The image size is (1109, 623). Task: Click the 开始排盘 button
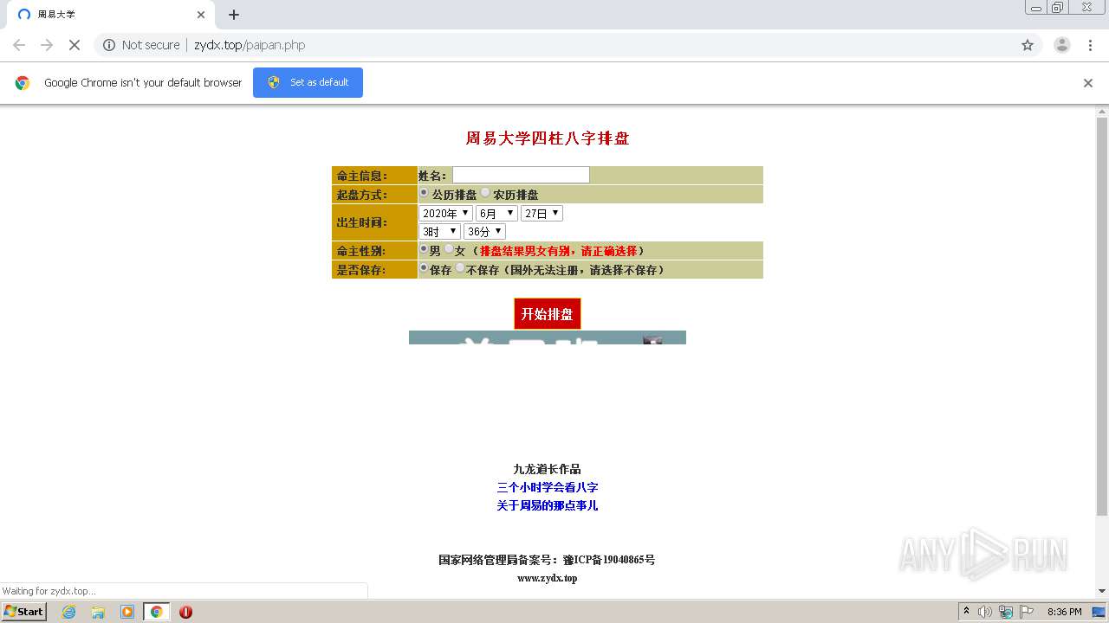coord(548,314)
